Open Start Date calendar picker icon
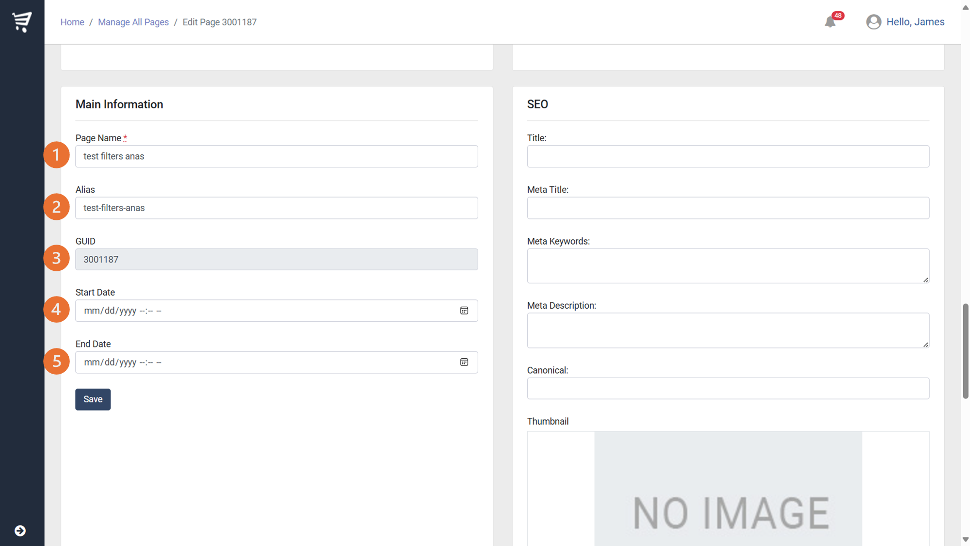 (x=464, y=311)
